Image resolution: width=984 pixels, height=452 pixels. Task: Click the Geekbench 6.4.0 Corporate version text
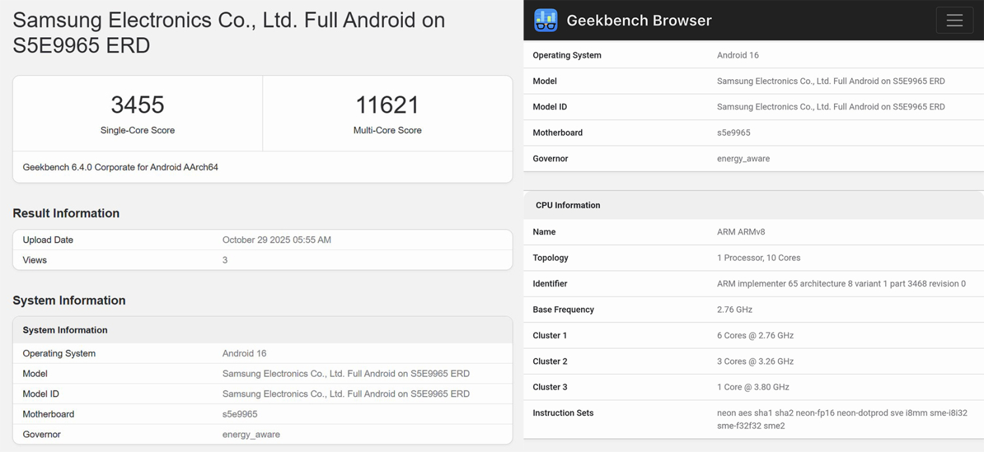(121, 167)
